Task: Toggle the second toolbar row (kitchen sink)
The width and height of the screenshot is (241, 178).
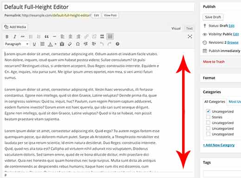Action: coord(110,36)
